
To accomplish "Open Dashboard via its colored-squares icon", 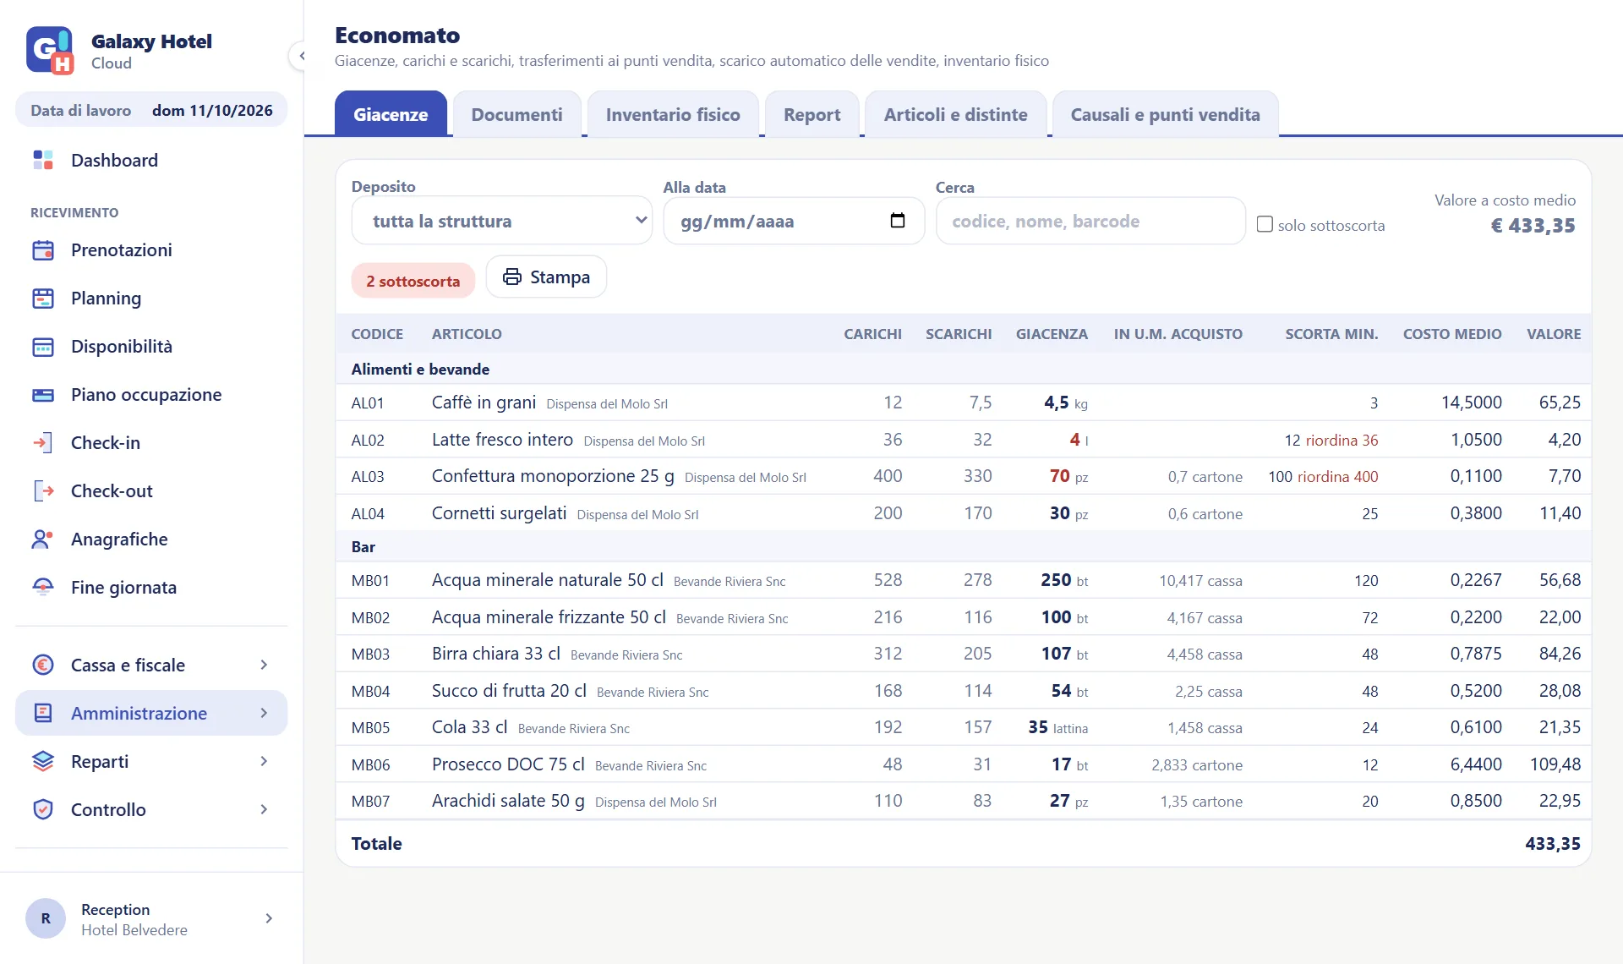I will tap(43, 160).
